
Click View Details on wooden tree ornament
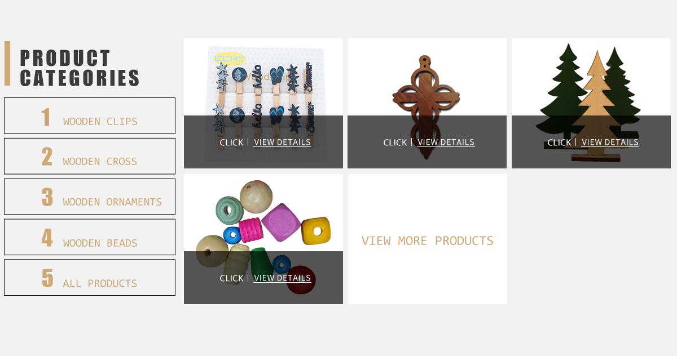point(610,142)
